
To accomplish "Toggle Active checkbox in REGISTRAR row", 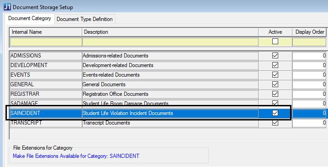I will pos(275,94).
